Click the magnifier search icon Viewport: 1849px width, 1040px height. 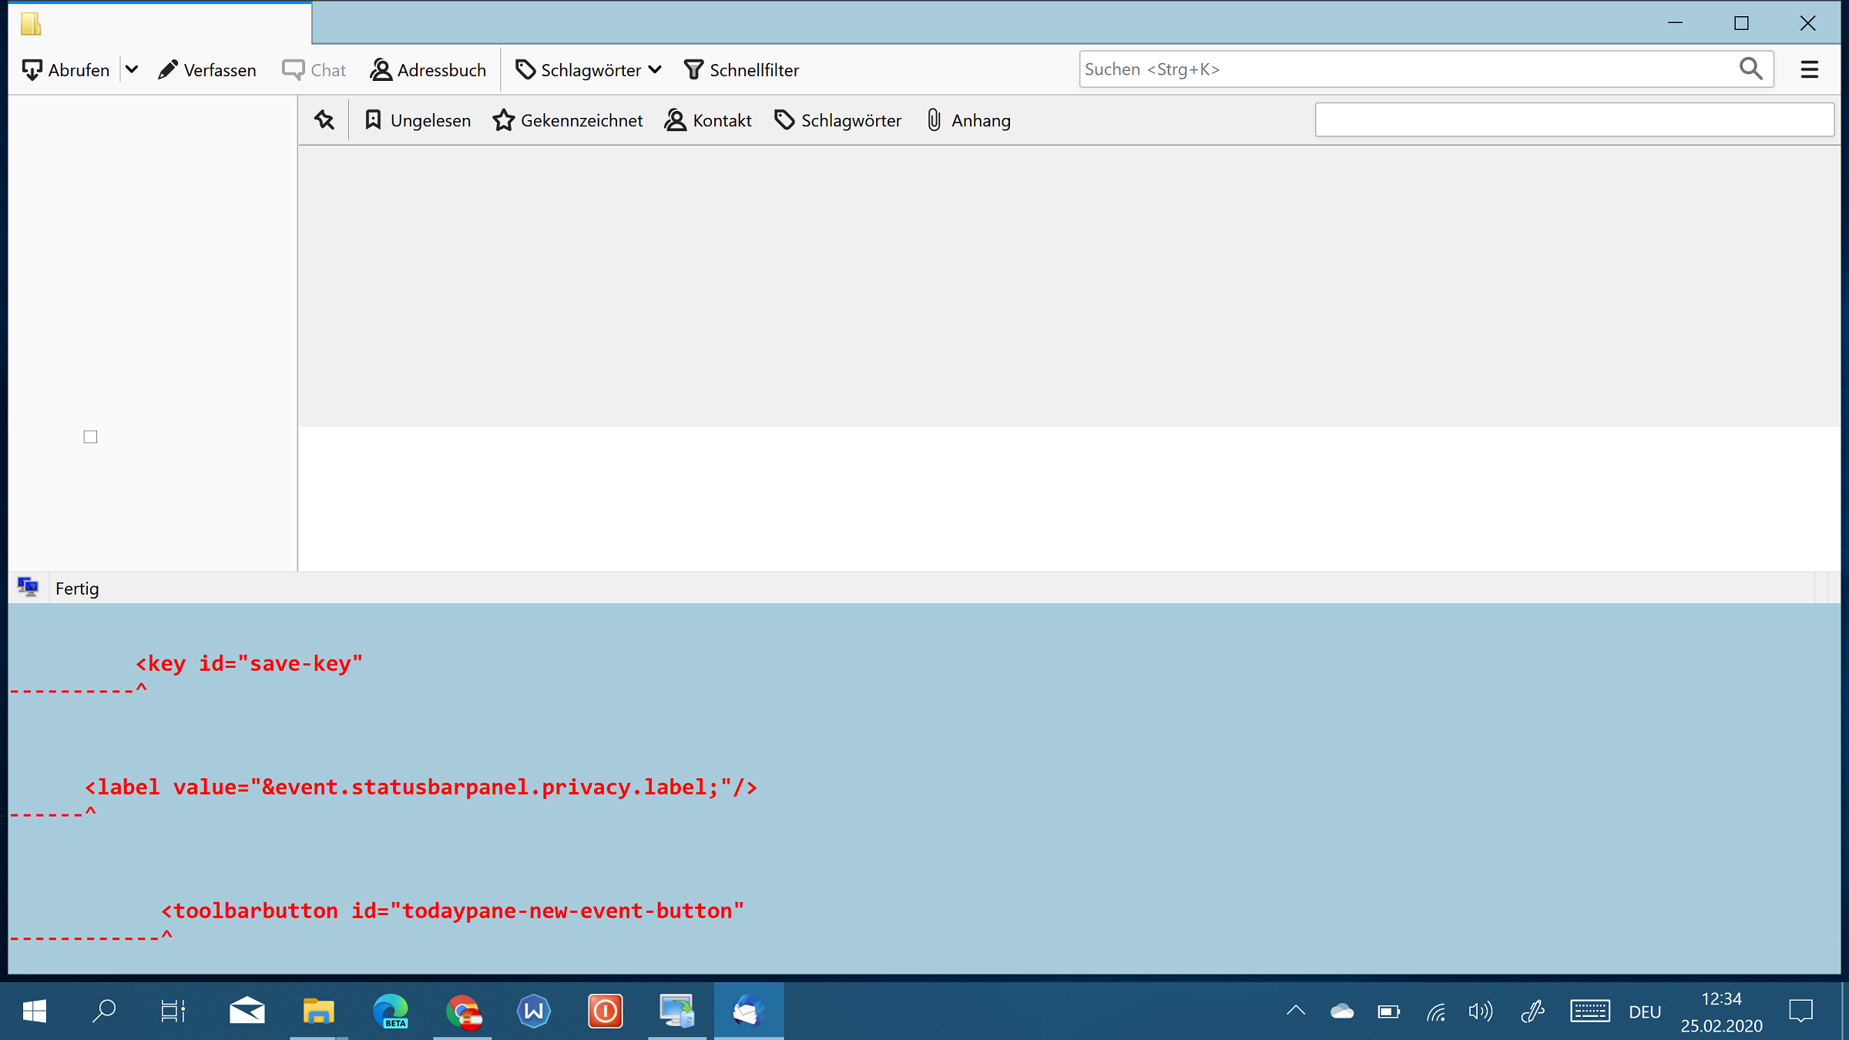1750,69
